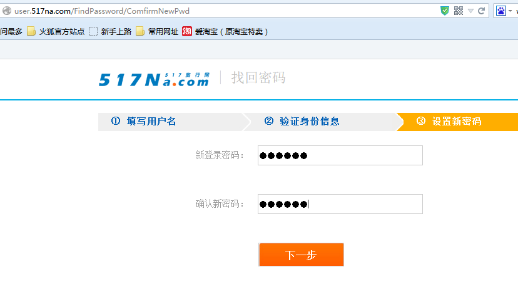The image size is (518, 307).
Task: Open the 爱淘宝 bookmark with red icon
Action: click(225, 32)
